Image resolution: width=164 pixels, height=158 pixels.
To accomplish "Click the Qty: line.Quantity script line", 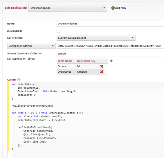I will click(x=37, y=135).
